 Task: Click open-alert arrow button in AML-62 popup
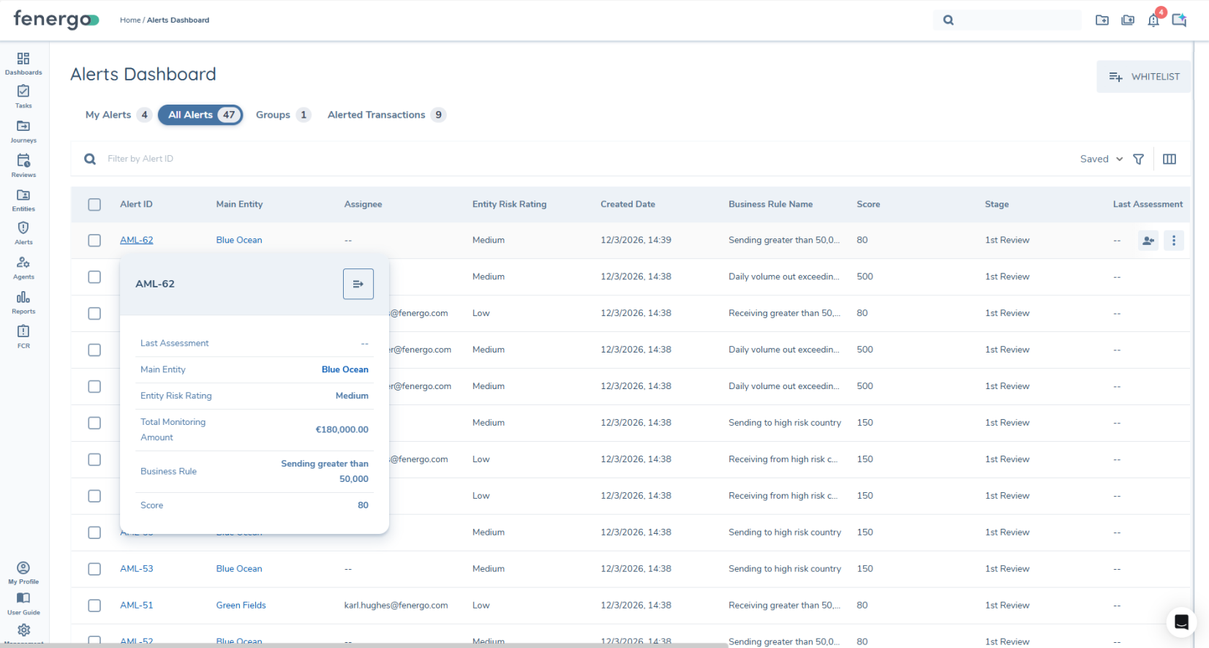coord(358,284)
